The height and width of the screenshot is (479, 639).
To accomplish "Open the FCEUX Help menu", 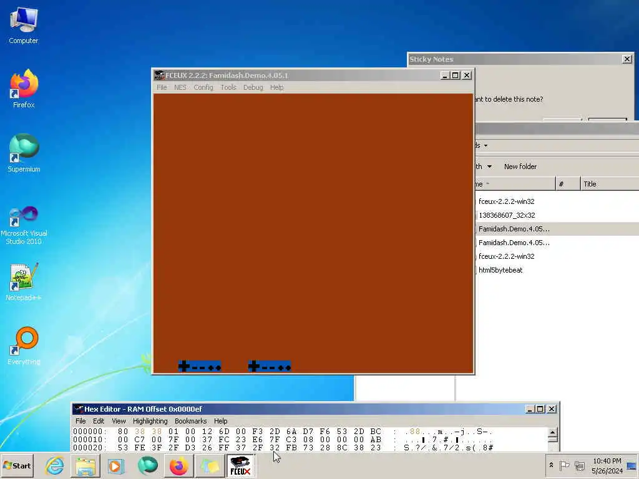I will [x=276, y=87].
